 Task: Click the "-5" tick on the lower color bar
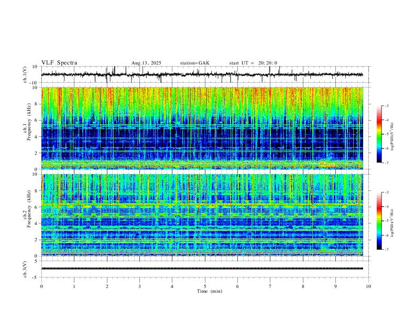point(386,221)
